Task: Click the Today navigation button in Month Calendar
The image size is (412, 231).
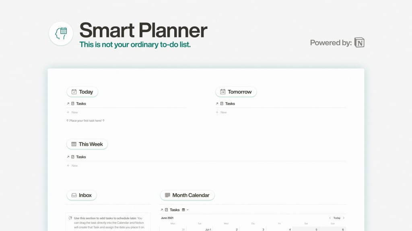Action: click(337, 218)
